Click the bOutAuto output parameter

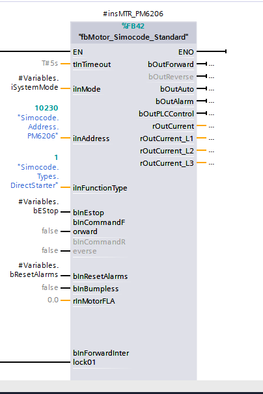177,89
